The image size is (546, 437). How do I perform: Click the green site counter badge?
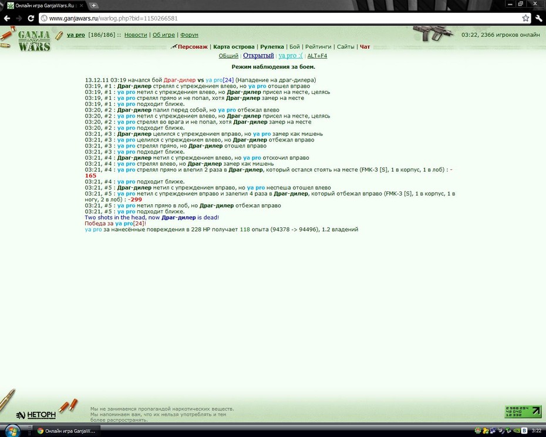tap(523, 412)
